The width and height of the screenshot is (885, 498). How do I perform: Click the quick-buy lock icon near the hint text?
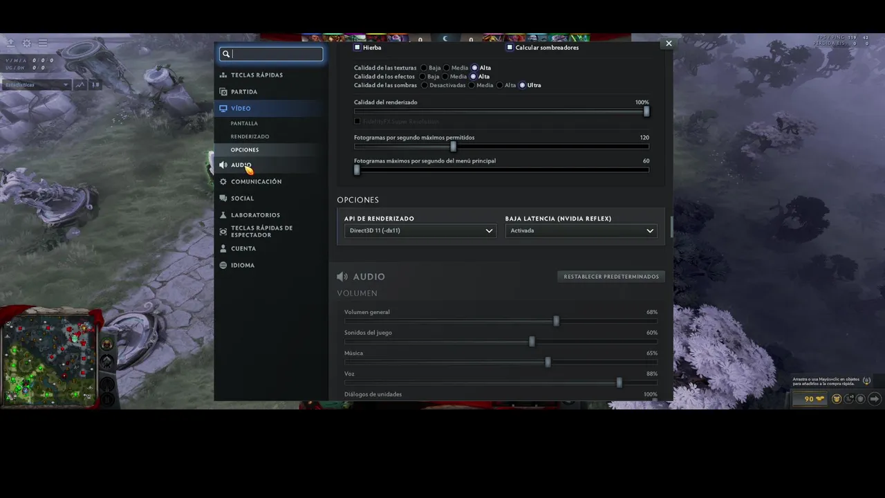(x=866, y=380)
